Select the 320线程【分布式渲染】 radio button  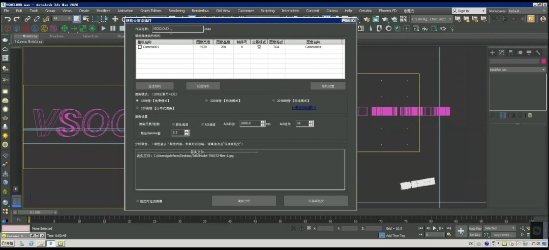pos(137,108)
